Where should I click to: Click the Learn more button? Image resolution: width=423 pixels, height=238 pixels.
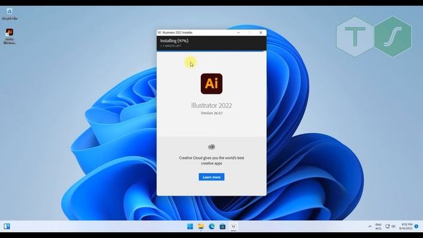pyautogui.click(x=211, y=177)
